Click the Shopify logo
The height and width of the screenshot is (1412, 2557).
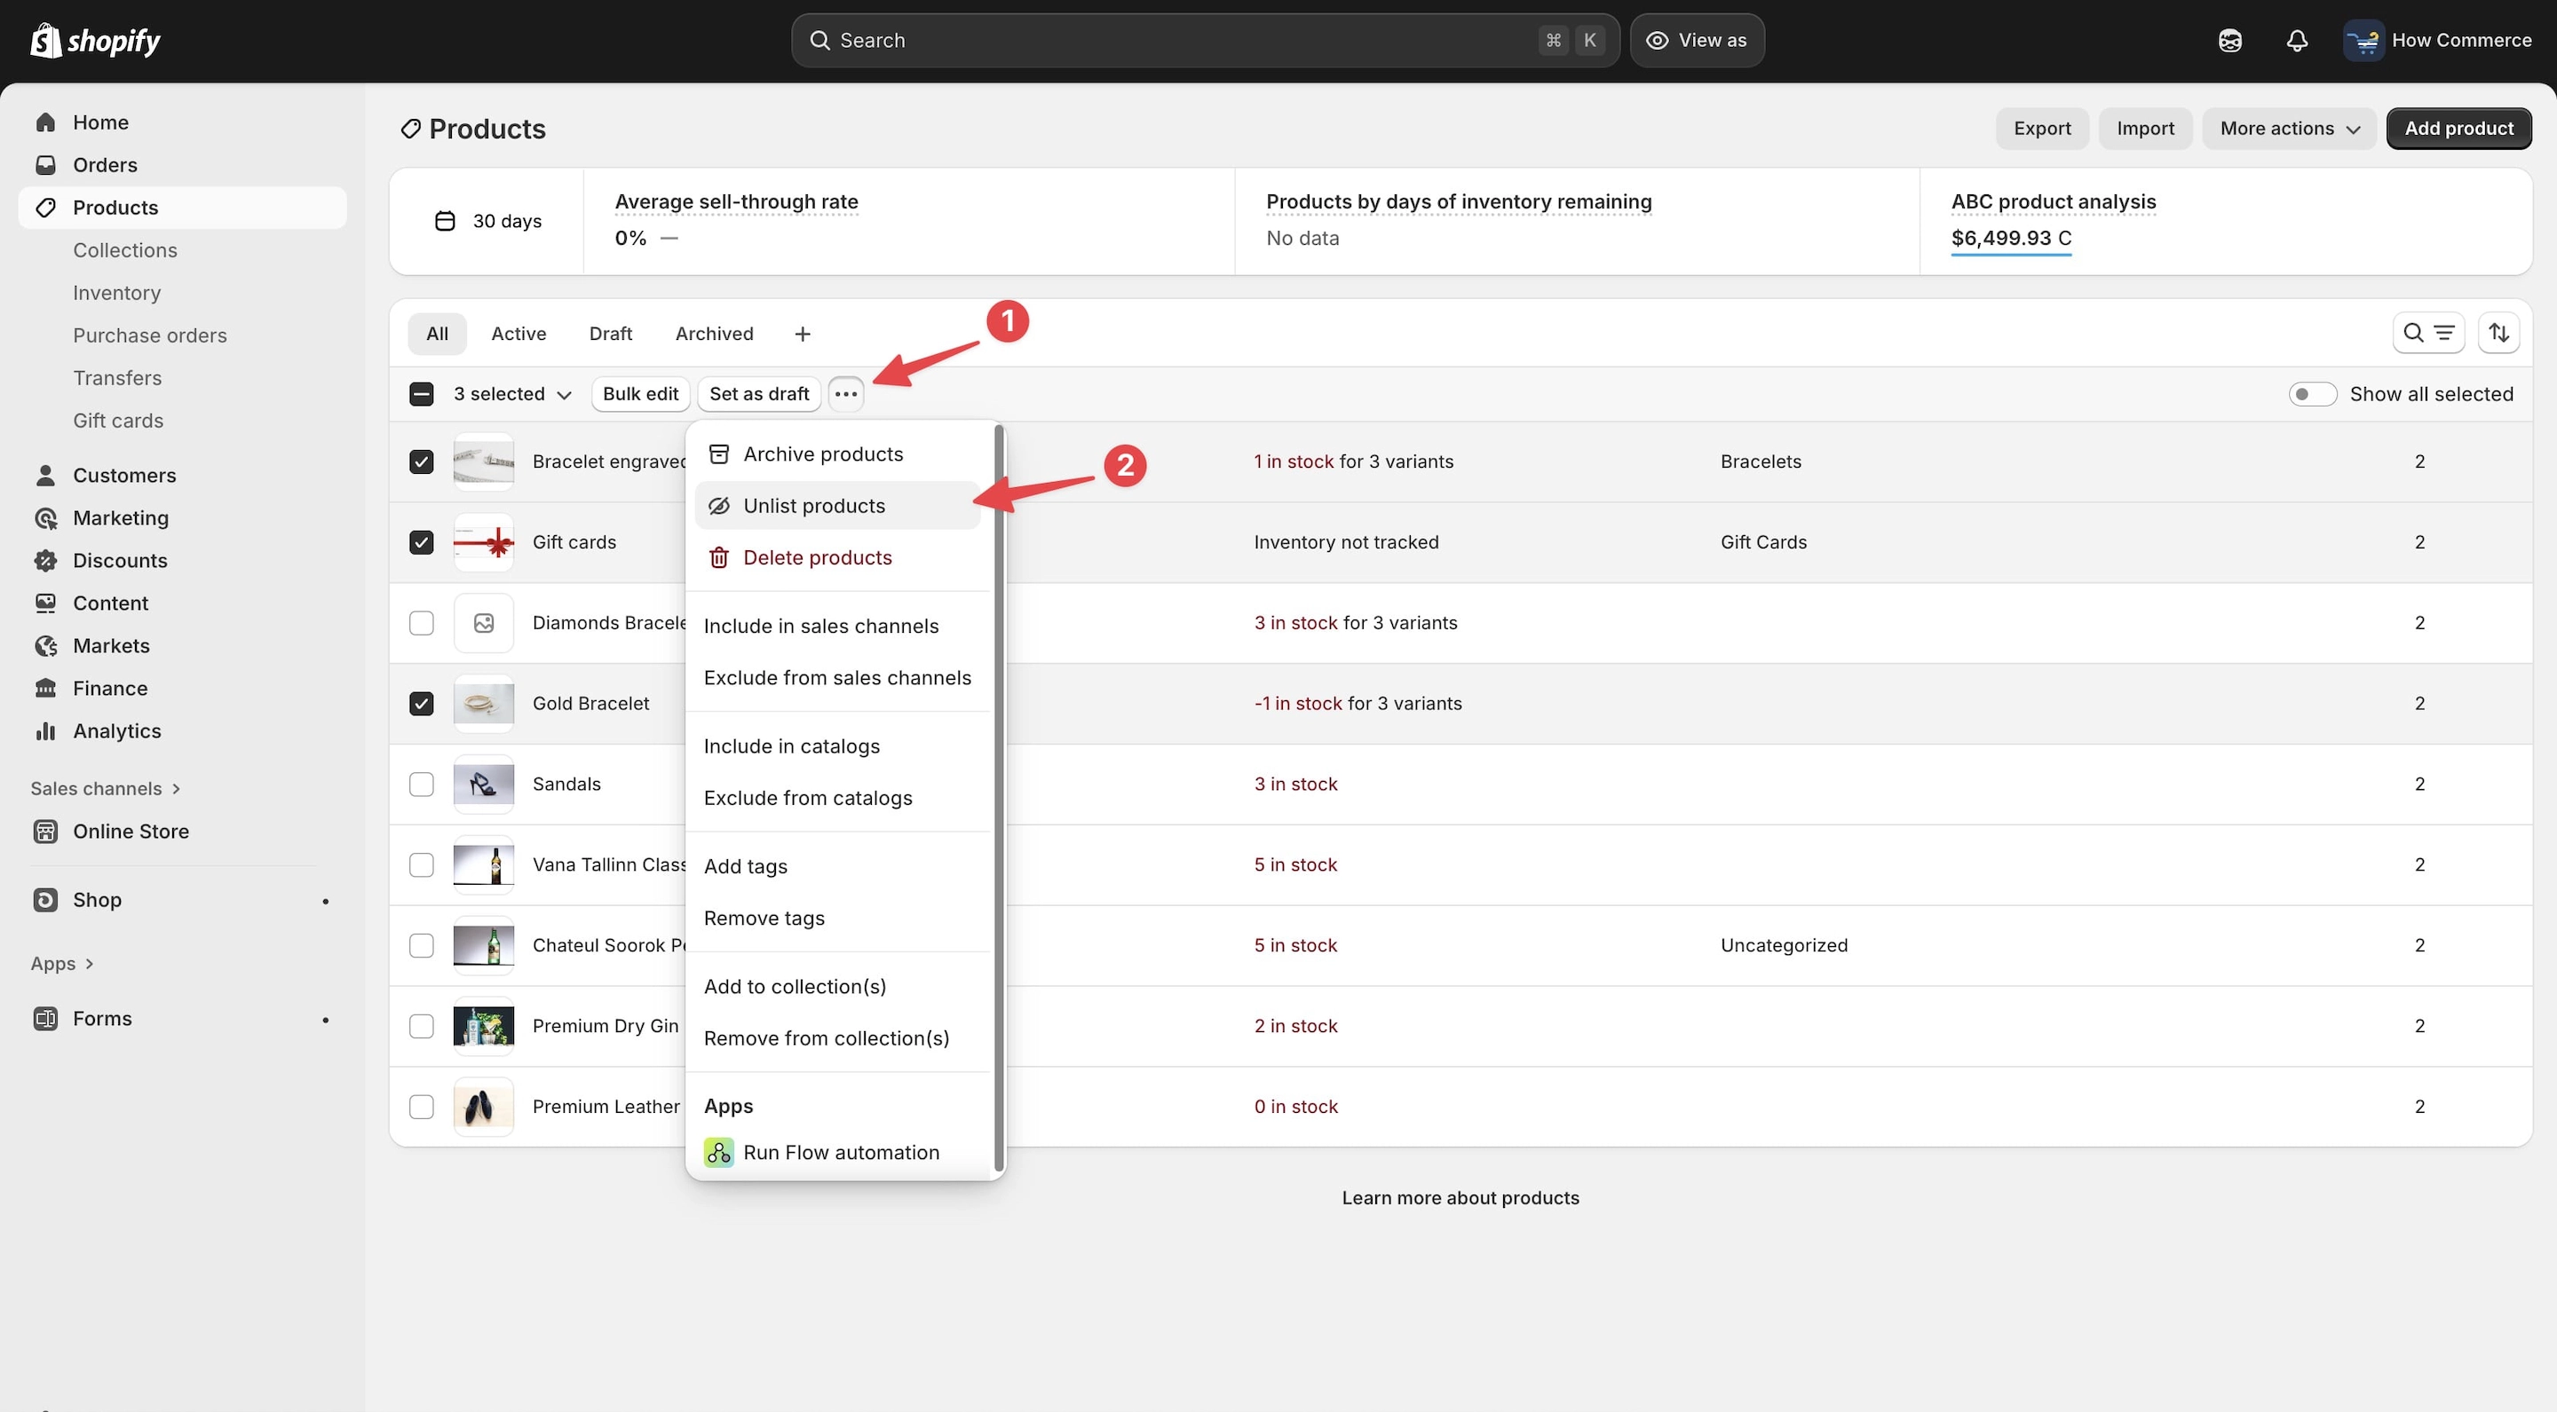click(95, 41)
